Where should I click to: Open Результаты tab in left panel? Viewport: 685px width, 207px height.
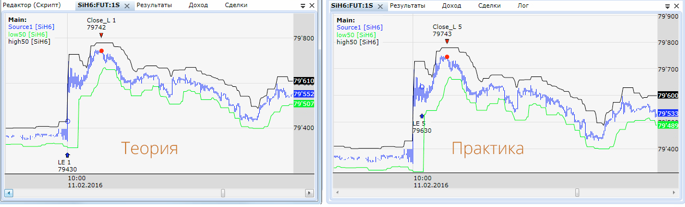click(154, 5)
